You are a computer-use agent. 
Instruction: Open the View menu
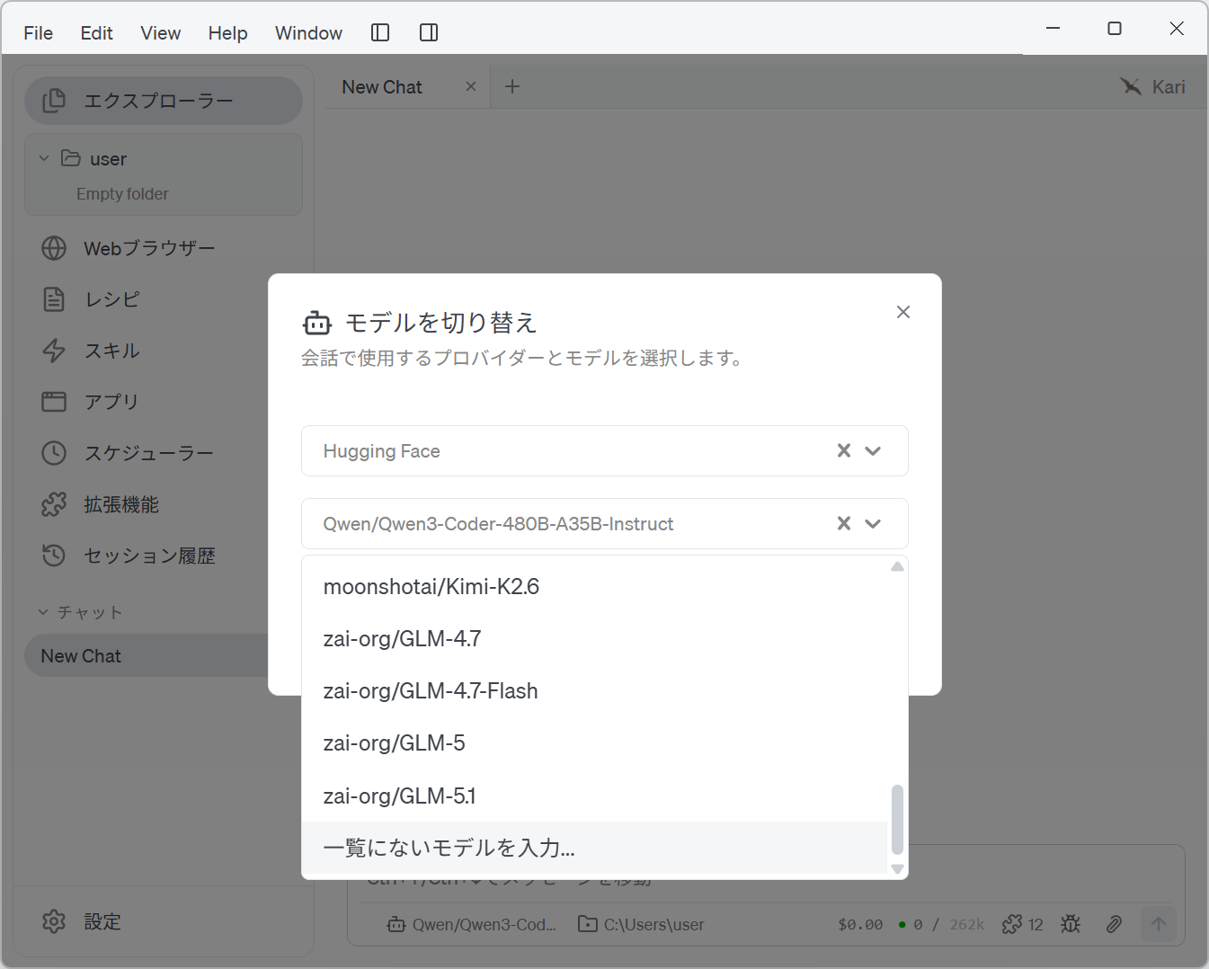[x=160, y=33]
